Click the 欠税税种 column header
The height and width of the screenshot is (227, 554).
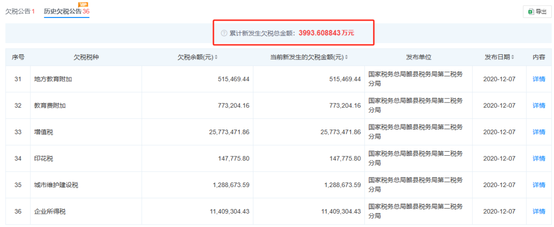click(86, 57)
